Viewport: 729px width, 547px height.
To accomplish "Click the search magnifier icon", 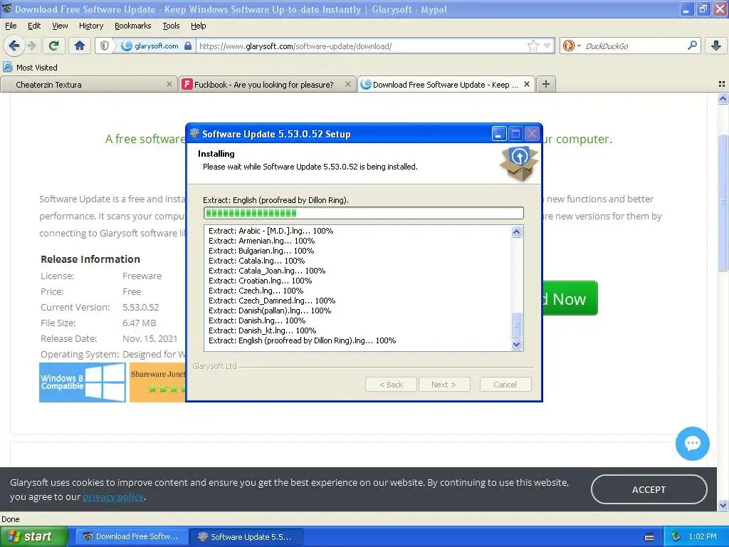I will (x=692, y=46).
